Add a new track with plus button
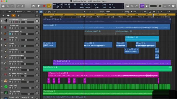Image resolution: width=177 pixels, height=99 pixels. pyautogui.click(x=3, y=15)
